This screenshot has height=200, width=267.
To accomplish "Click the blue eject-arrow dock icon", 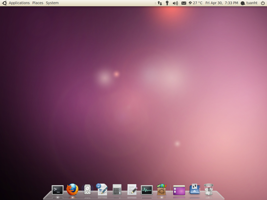I will point(195,189).
